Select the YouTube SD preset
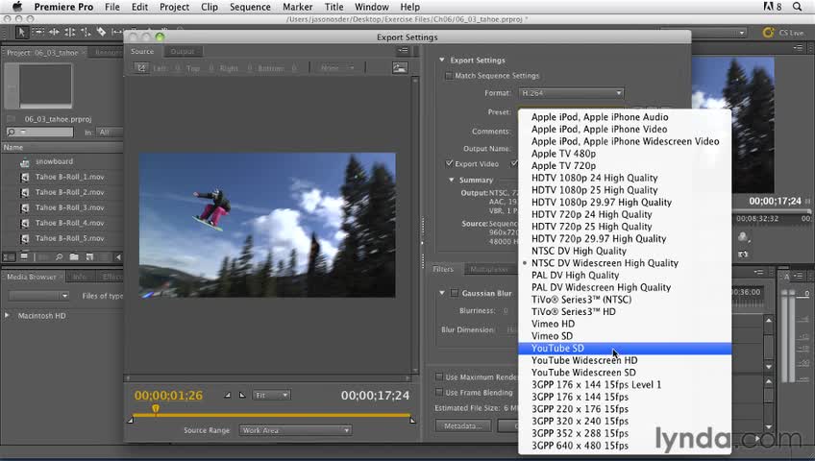The height and width of the screenshot is (461, 815). tap(625, 349)
